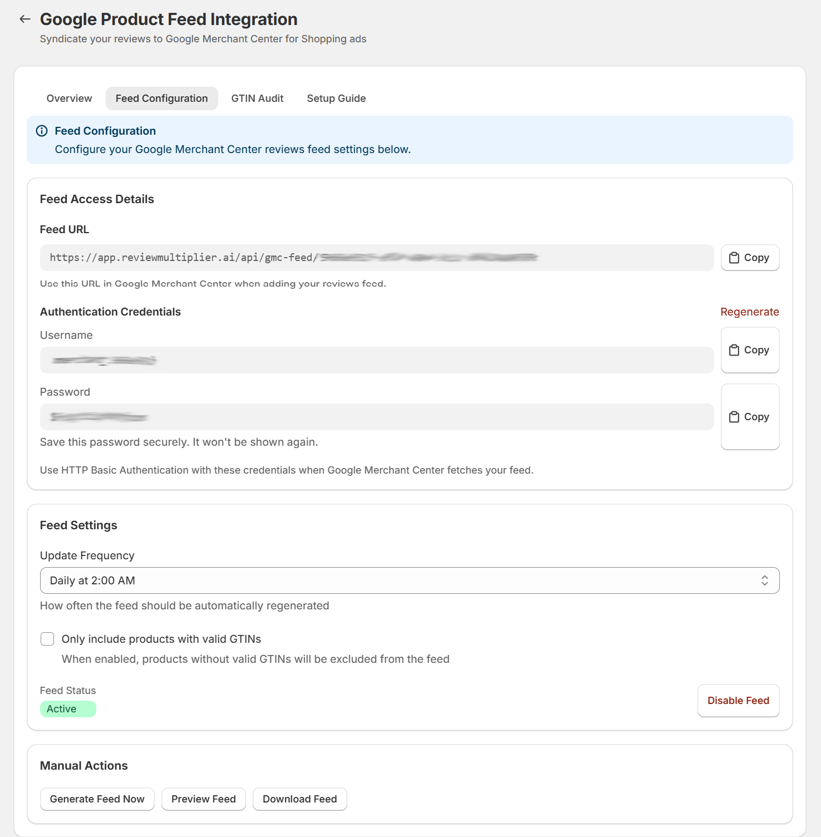The height and width of the screenshot is (837, 821).
Task: View the Setup Guide tab
Action: pyautogui.click(x=336, y=98)
